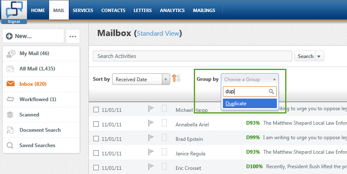Image resolution: width=347 pixels, height=174 pixels.
Task: Select Duplicate from the group list
Action: pyautogui.click(x=249, y=103)
